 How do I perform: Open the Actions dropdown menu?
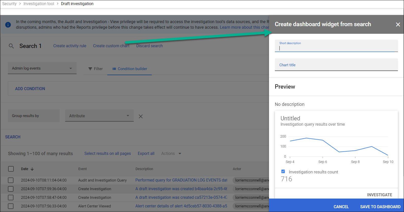(171, 154)
